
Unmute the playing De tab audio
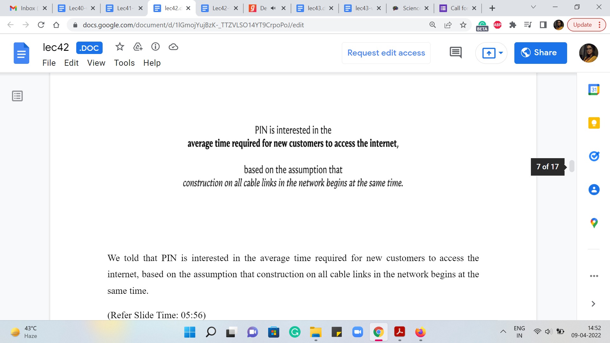(273, 8)
